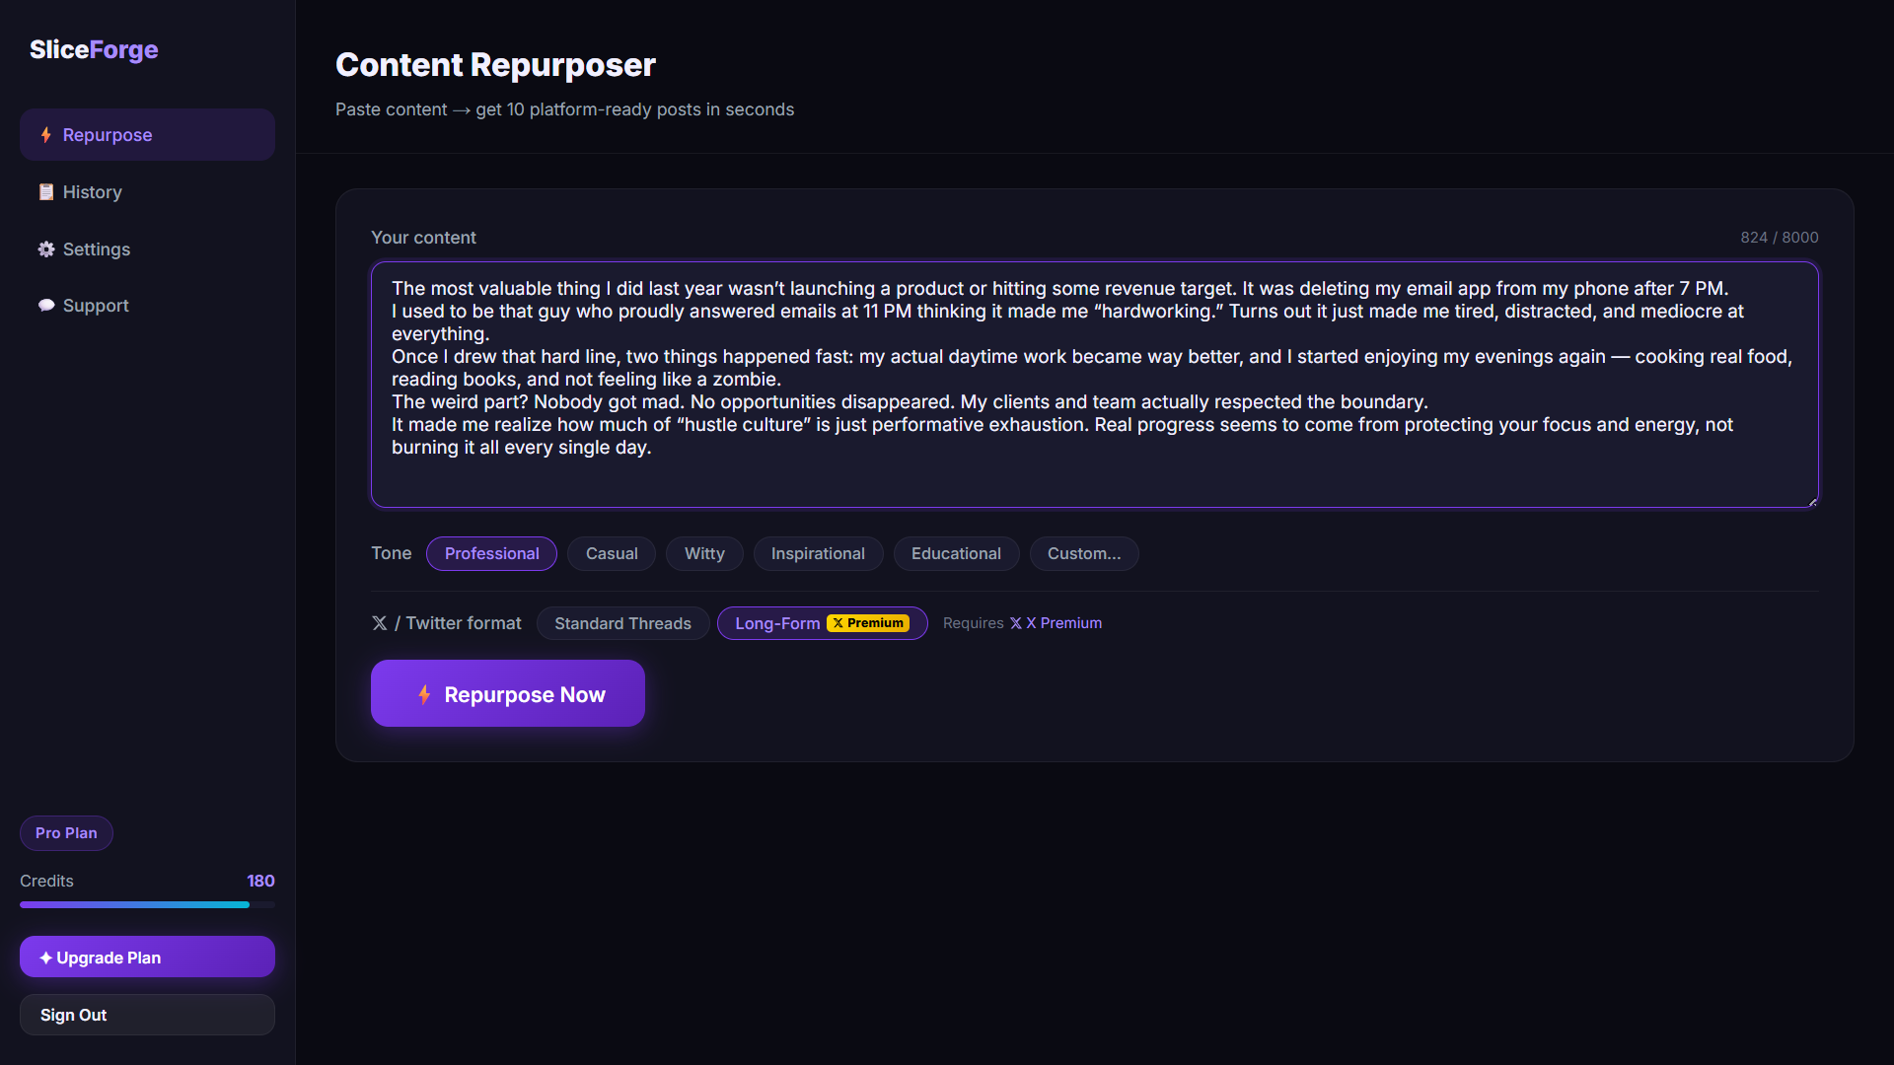Click the sparkle icon on Upgrade Plan
This screenshot has width=1894, height=1065.
coord(45,958)
